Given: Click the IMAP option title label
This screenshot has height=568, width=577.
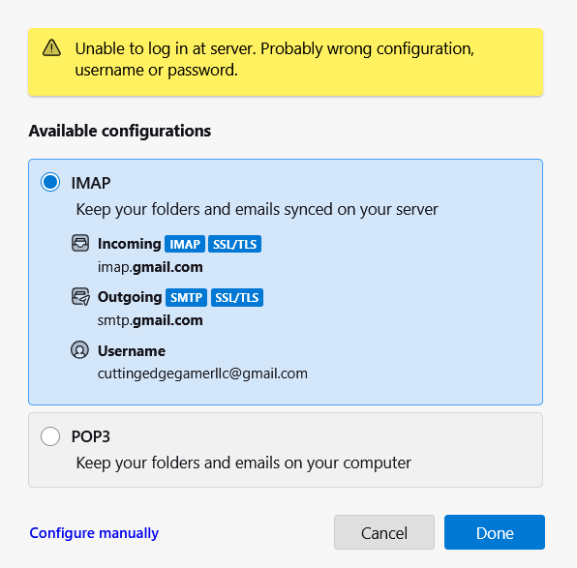Looking at the screenshot, I should [91, 183].
